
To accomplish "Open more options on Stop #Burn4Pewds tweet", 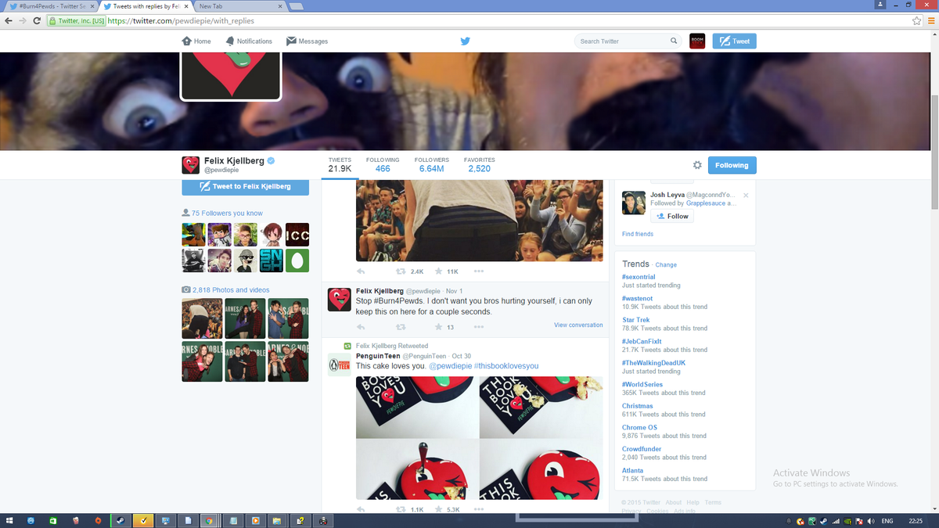I will (x=478, y=327).
